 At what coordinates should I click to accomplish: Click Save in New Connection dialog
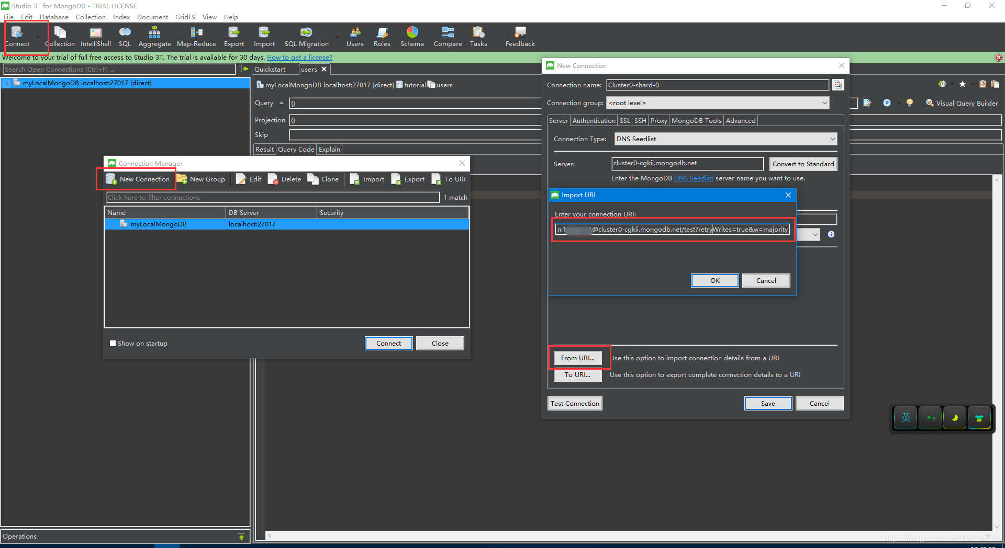tap(768, 403)
